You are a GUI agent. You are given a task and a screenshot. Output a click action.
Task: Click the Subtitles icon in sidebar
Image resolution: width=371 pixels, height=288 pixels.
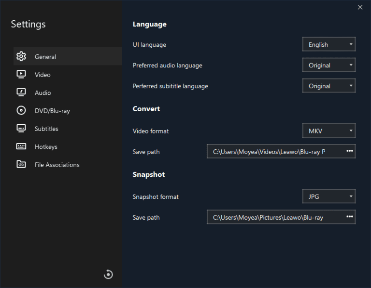pos(21,129)
